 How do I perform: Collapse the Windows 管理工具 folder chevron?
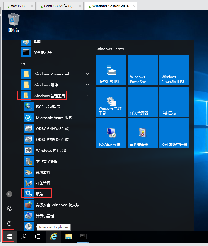point(88,96)
